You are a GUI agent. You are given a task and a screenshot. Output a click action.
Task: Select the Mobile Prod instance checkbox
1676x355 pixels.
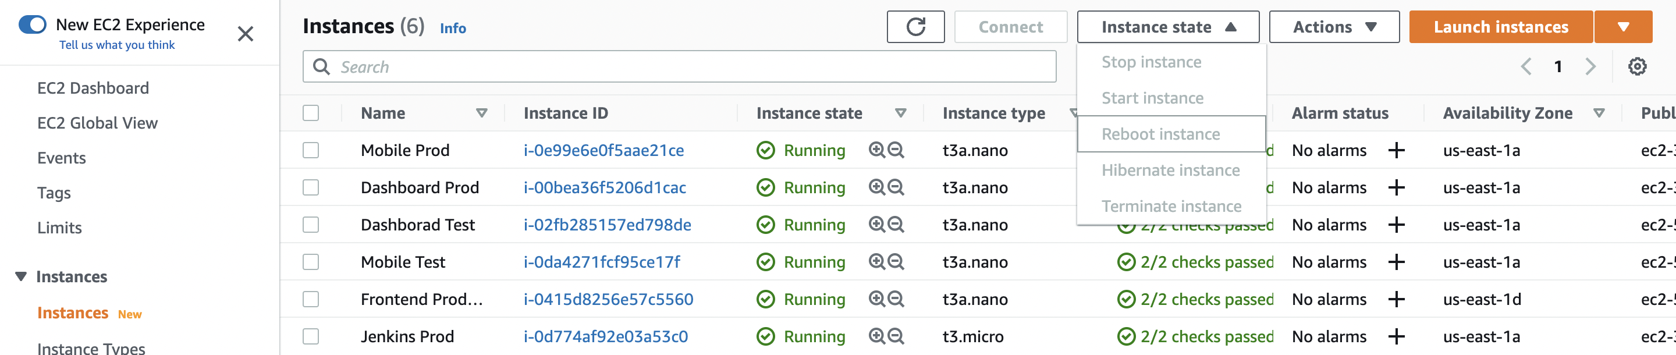click(311, 150)
